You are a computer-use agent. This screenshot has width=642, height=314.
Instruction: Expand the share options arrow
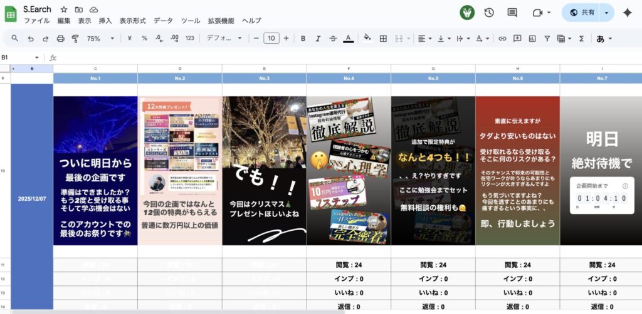tap(606, 13)
